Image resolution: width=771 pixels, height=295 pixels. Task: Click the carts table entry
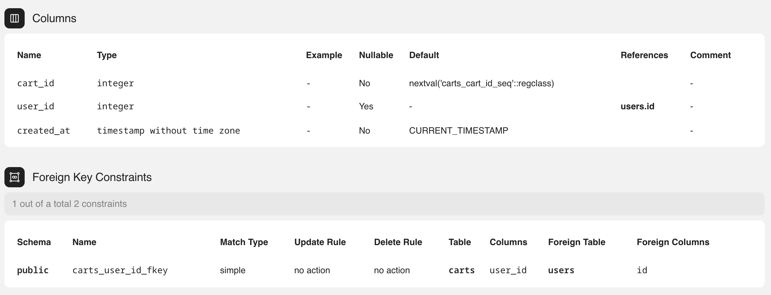(x=461, y=270)
